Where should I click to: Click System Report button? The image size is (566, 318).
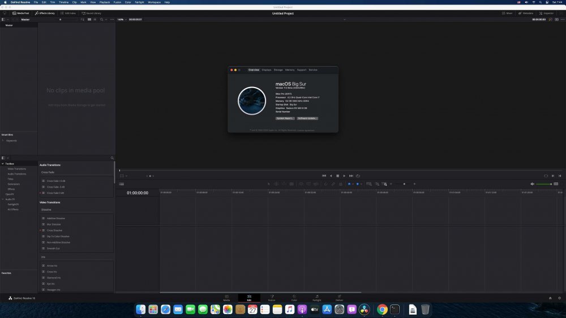point(285,118)
